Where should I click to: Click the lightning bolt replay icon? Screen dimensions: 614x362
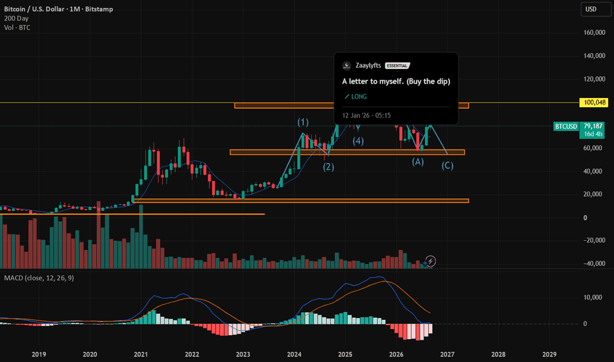tap(430, 261)
